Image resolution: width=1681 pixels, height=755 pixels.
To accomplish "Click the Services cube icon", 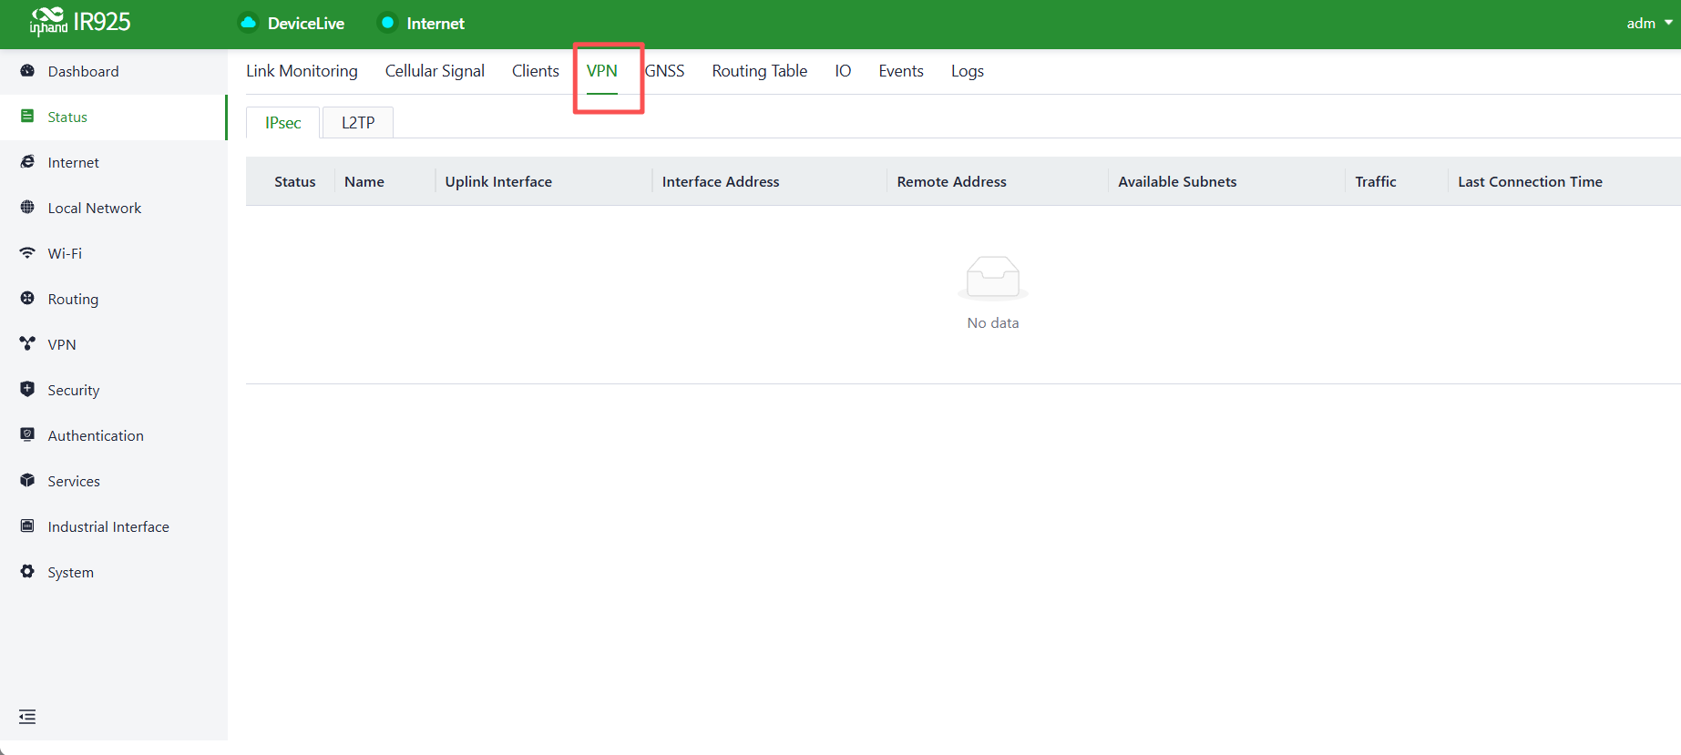I will click(x=27, y=481).
